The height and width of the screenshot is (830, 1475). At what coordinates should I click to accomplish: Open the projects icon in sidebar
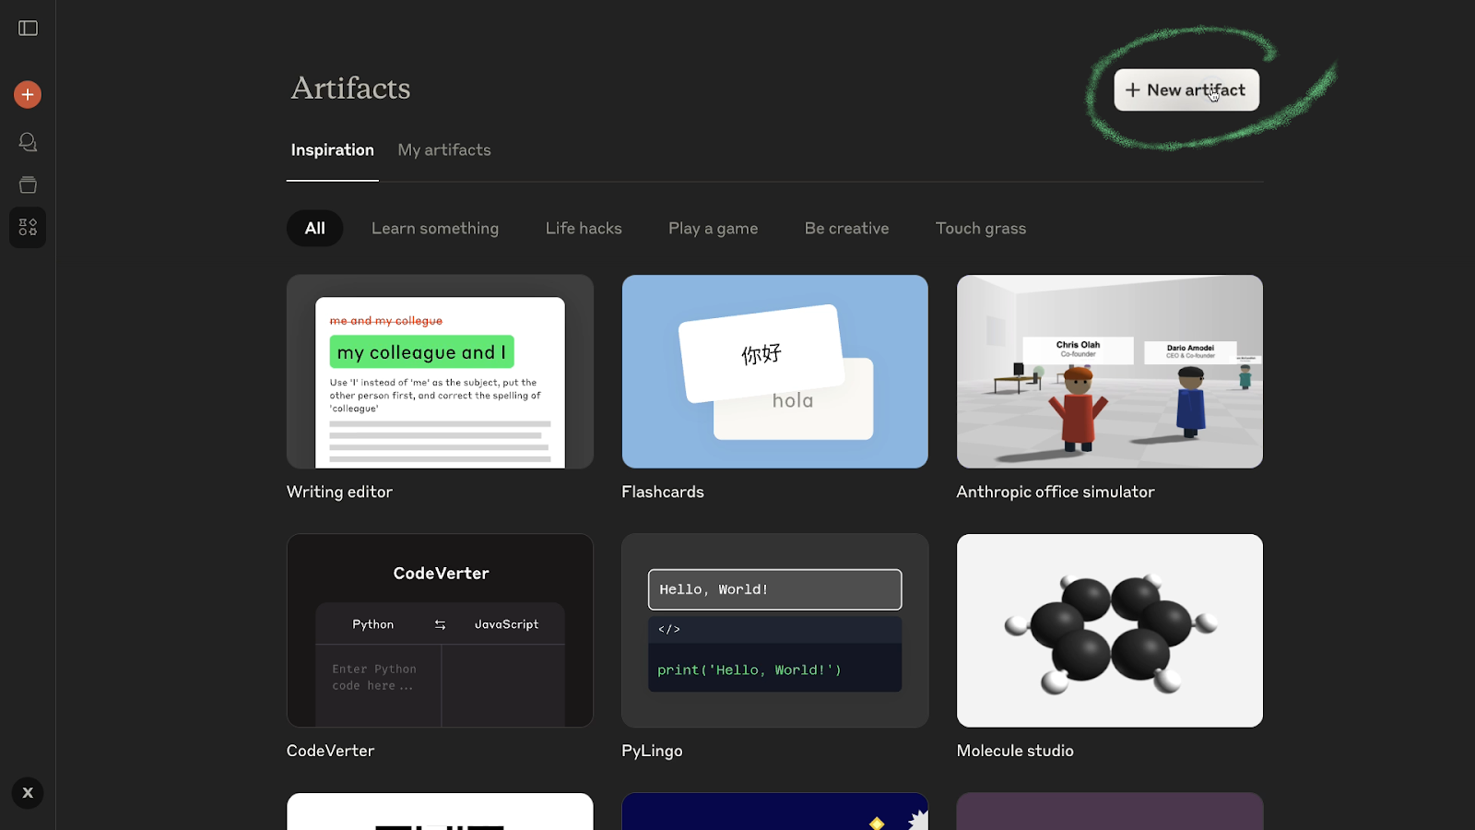(28, 185)
